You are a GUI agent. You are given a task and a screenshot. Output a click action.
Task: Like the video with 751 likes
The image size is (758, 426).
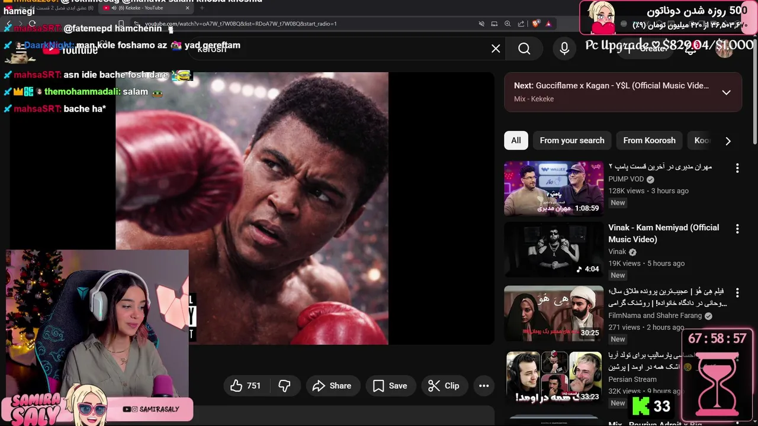click(x=245, y=386)
